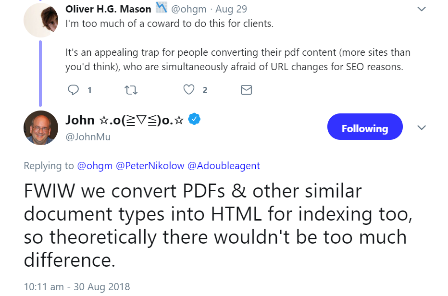This screenshot has height=296, width=448.
Task: Open the @JohnMu handle link
Action: pos(88,136)
